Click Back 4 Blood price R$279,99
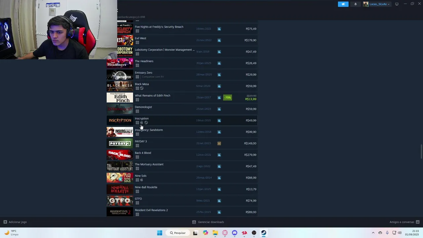The width and height of the screenshot is (423, 238). 250,155
